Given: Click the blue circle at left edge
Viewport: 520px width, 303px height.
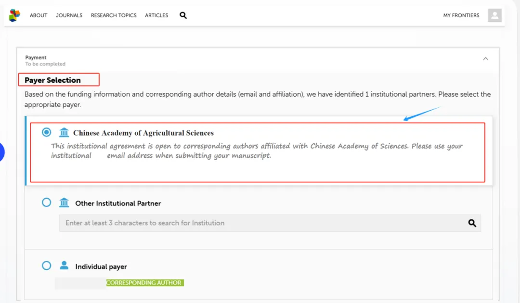Looking at the screenshot, I should pyautogui.click(x=1, y=152).
